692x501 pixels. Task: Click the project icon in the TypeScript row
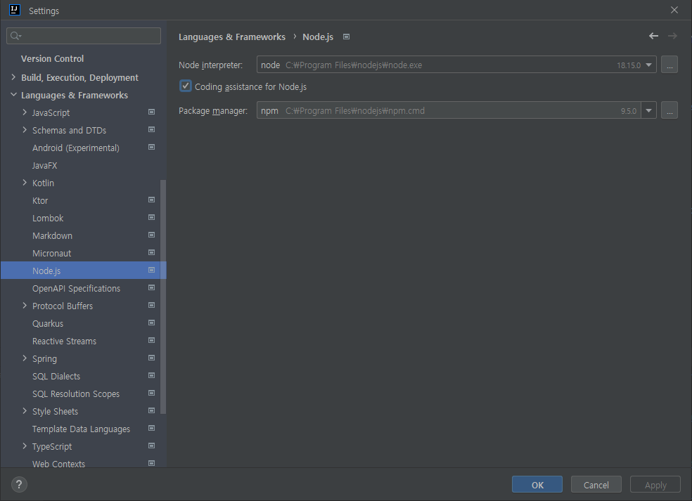pos(151,446)
